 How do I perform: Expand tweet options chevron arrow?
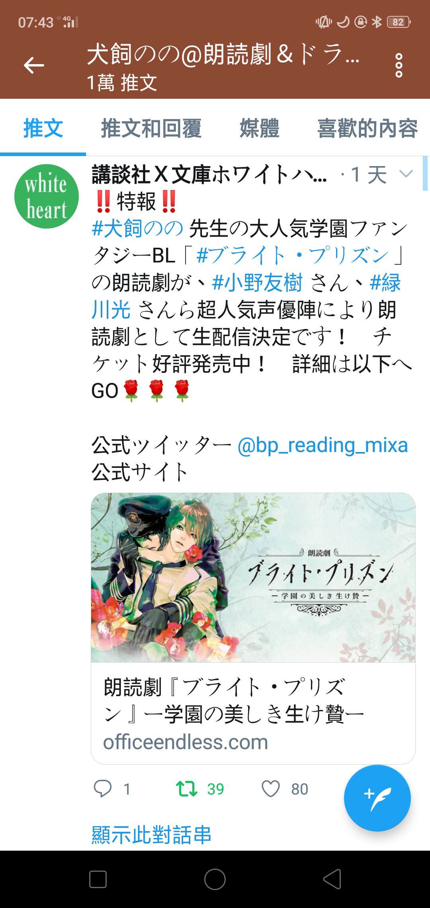[406, 174]
